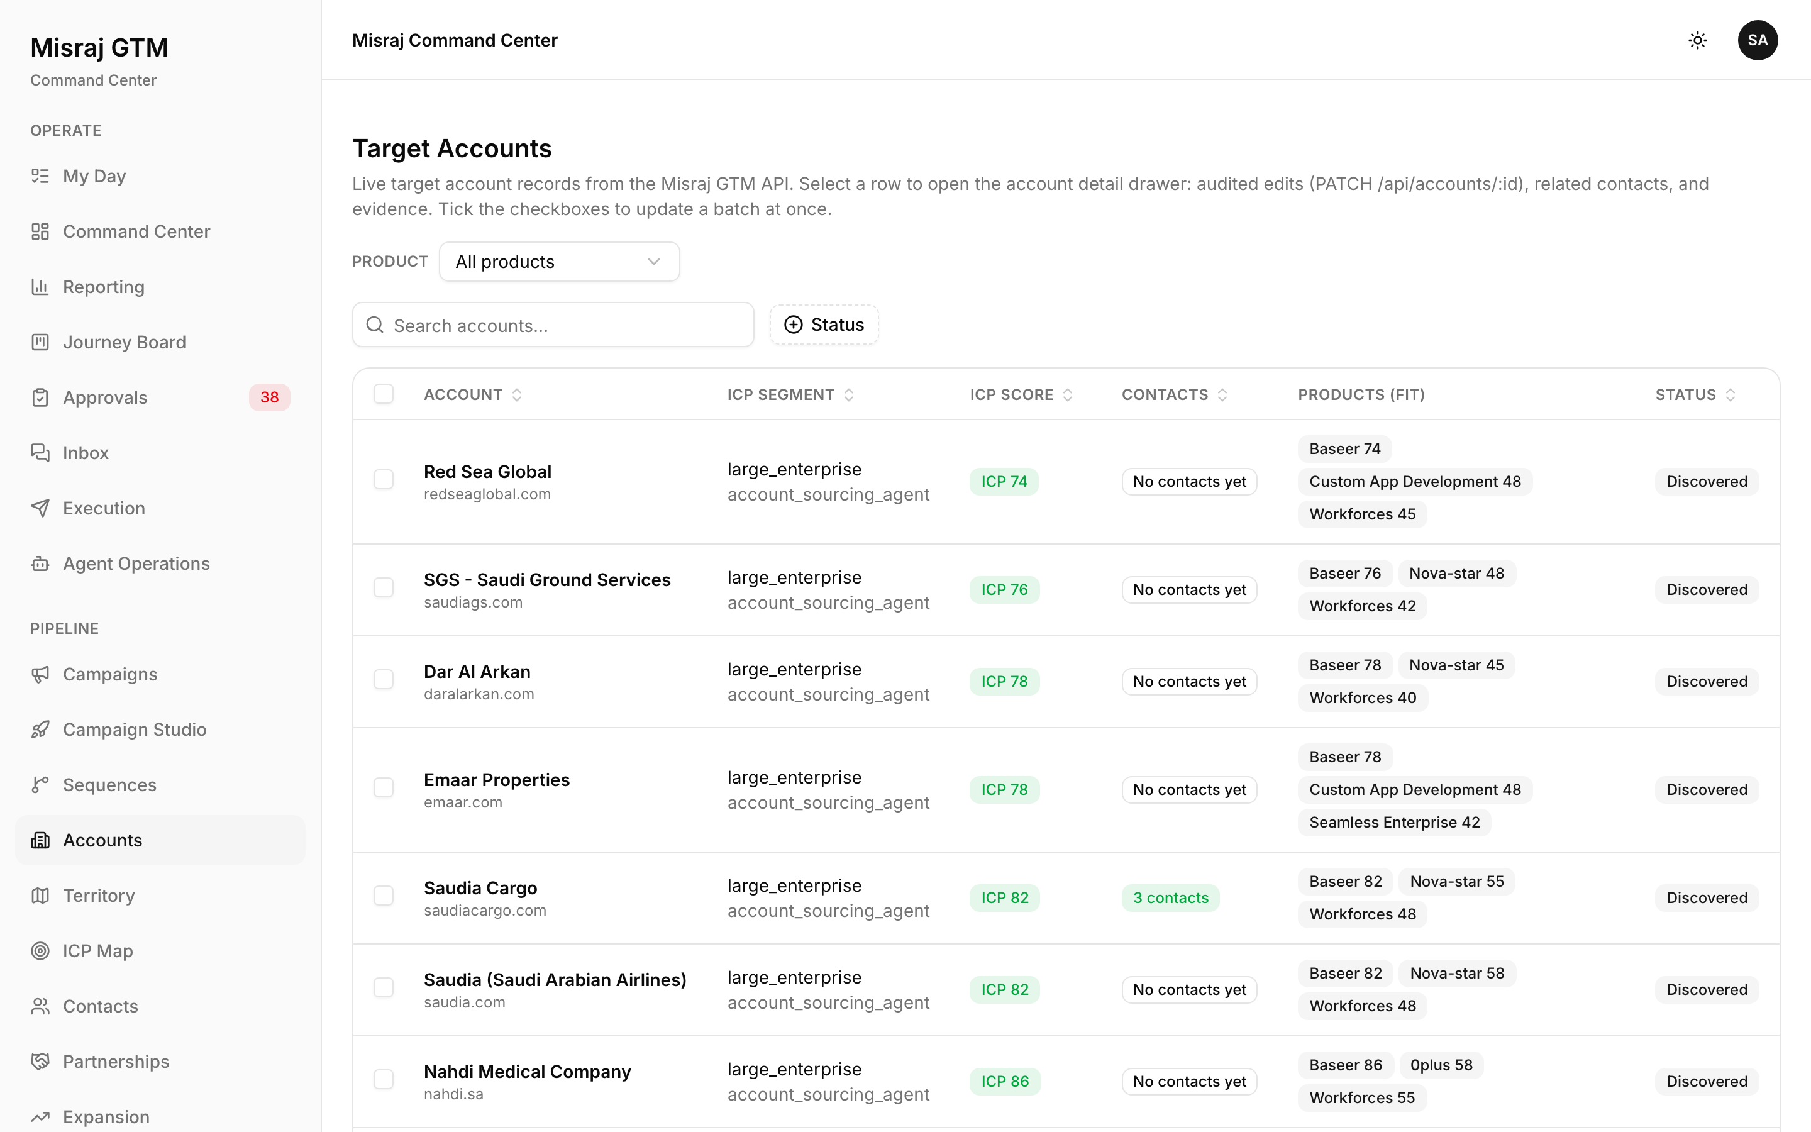Image resolution: width=1811 pixels, height=1132 pixels.
Task: Click the Misraj GTM logo title
Action: (99, 47)
